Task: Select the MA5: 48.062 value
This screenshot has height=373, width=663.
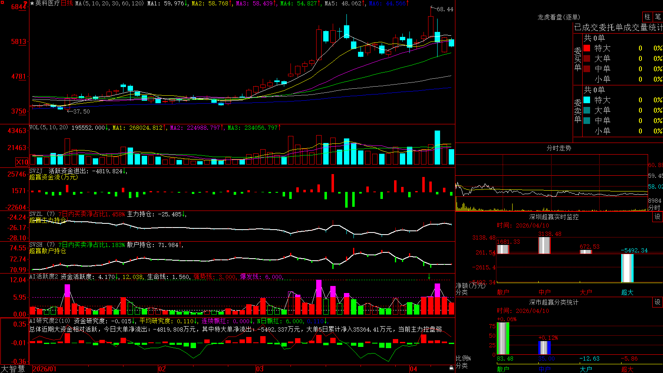Action: 343,3
